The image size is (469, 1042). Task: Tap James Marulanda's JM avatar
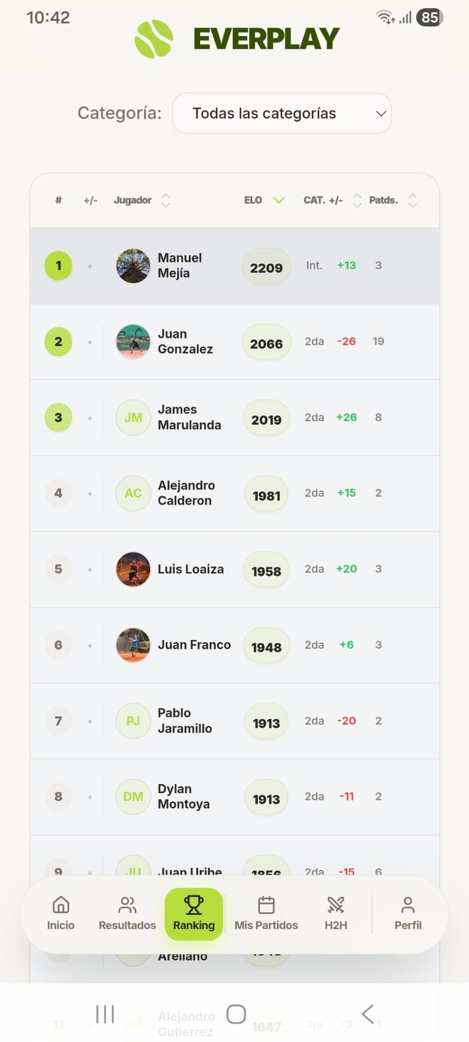(x=132, y=417)
